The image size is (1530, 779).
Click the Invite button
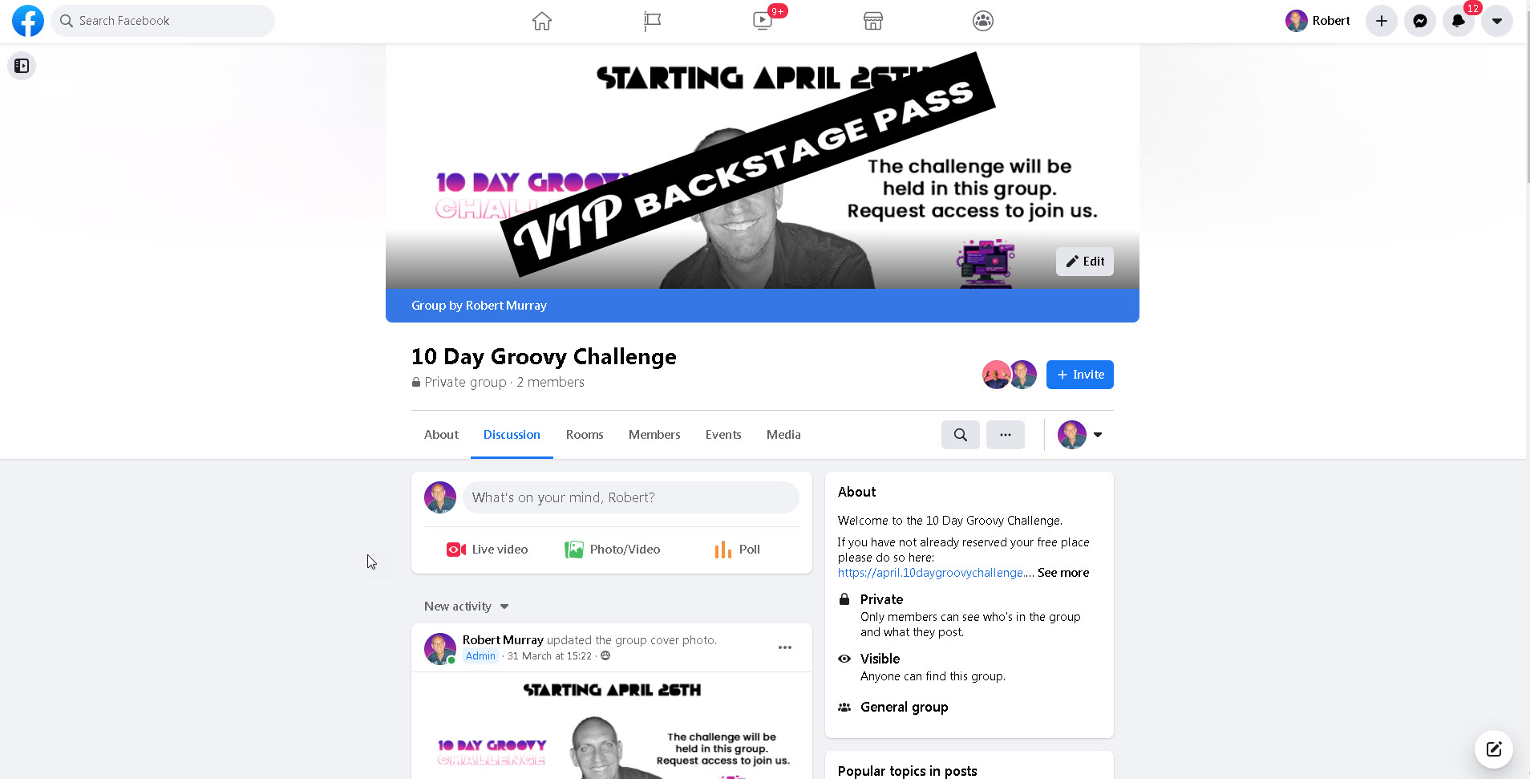(1080, 375)
